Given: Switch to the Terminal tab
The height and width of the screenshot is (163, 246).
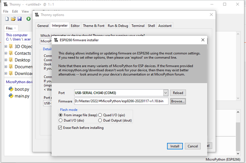Looking at the screenshot, I should (138, 26).
